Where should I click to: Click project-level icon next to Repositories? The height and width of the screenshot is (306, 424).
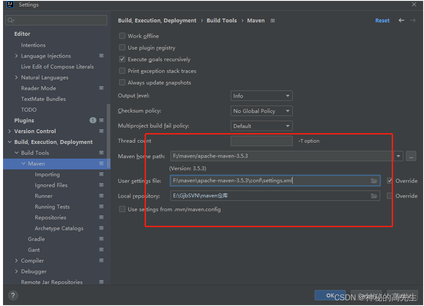102,217
